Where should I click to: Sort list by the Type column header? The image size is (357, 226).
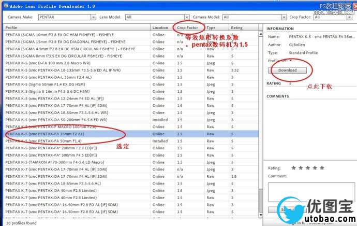click(217, 27)
